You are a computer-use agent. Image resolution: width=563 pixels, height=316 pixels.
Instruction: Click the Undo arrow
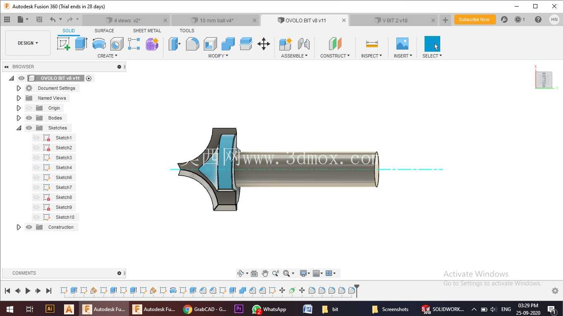pyautogui.click(x=52, y=19)
